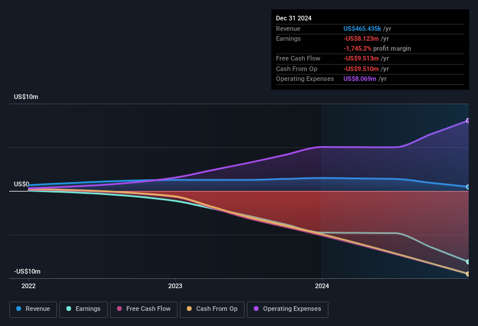Viewport: 478px width, 326px height.
Task: Click the Cash From Op label in tooltip
Action: point(296,69)
